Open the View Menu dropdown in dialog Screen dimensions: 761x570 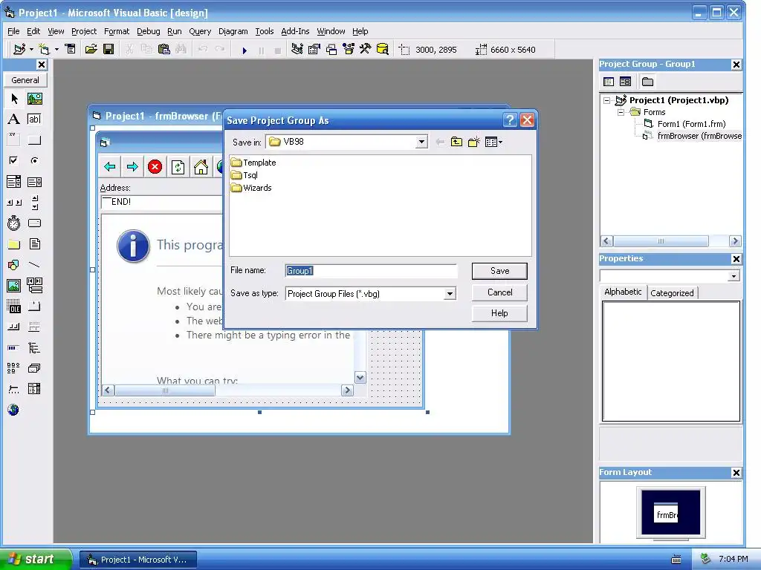tap(493, 142)
